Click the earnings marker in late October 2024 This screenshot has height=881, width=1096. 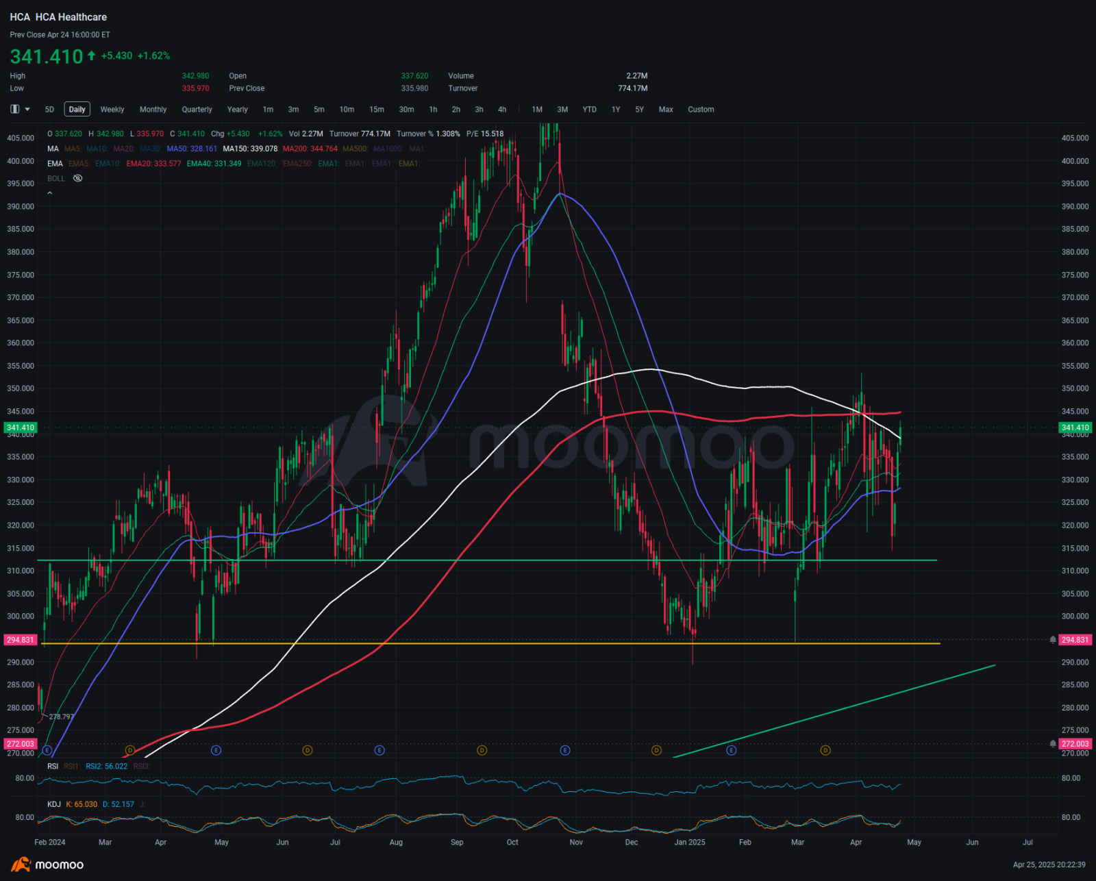pos(565,750)
